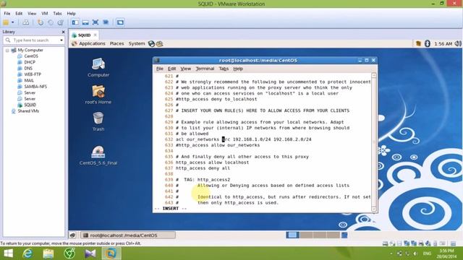This screenshot has height=260, width=463.
Task: Click the guest volume speaker icon
Action: pos(458,43)
